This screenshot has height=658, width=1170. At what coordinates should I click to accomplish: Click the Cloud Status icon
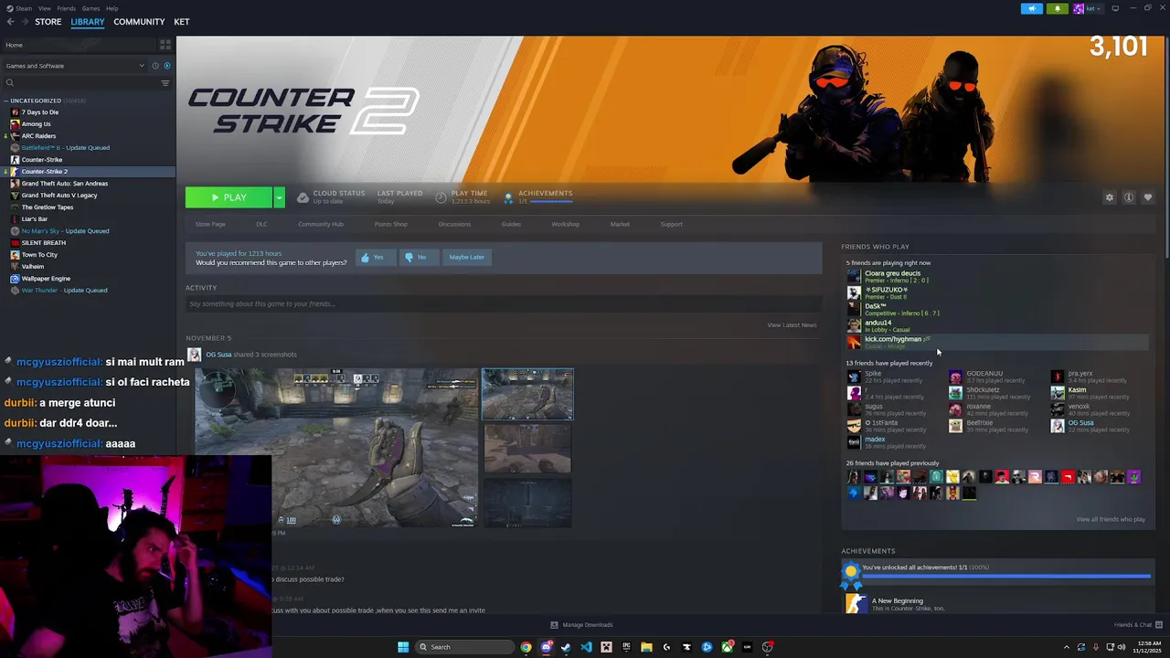tap(303, 197)
